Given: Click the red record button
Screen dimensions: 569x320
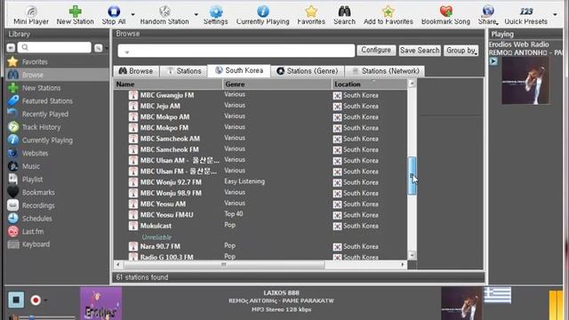Looking at the screenshot, I should (x=36, y=300).
